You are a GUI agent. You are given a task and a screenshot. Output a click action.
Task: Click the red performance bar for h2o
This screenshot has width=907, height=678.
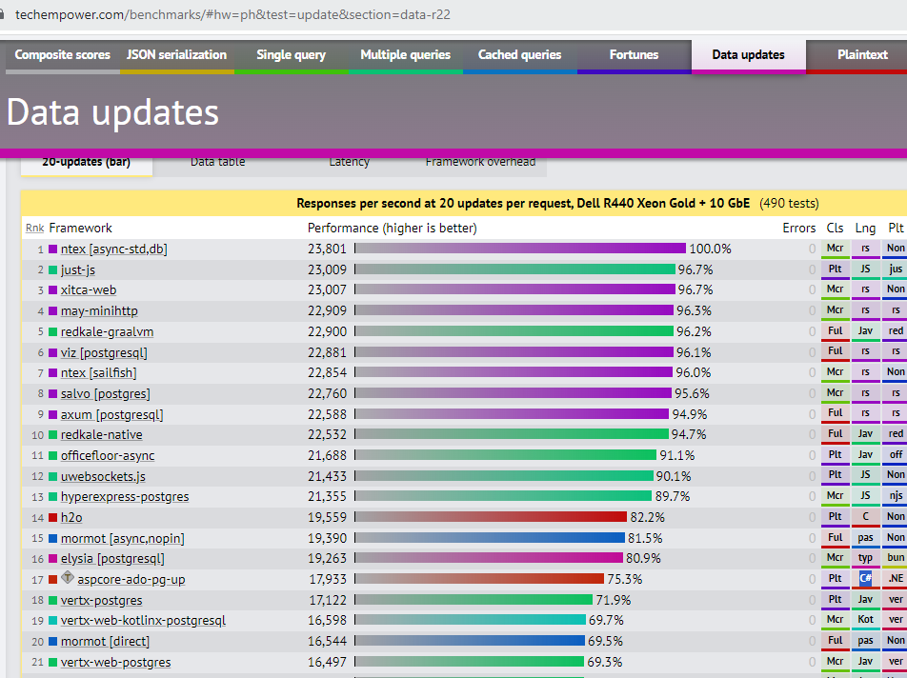(491, 517)
